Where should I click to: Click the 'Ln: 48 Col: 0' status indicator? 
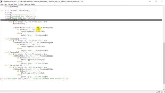pos(160,92)
